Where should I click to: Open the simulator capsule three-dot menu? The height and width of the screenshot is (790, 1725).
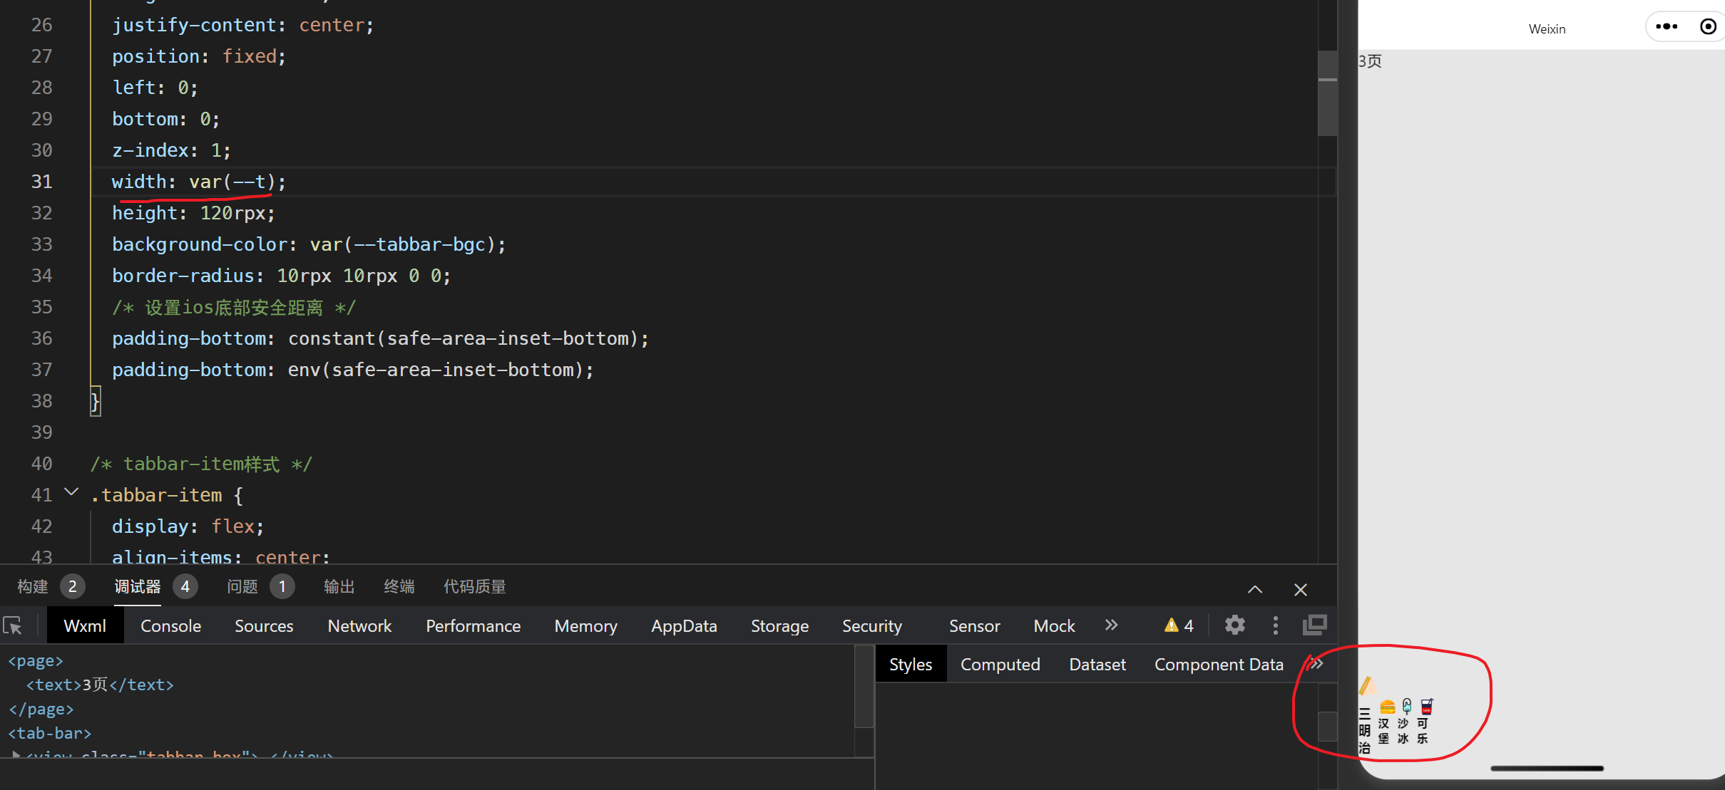pos(1667,27)
